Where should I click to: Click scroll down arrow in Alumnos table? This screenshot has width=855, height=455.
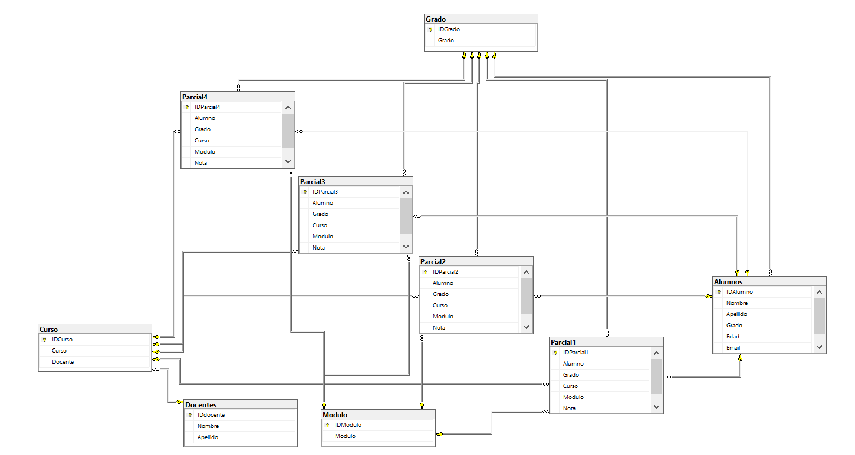point(819,347)
